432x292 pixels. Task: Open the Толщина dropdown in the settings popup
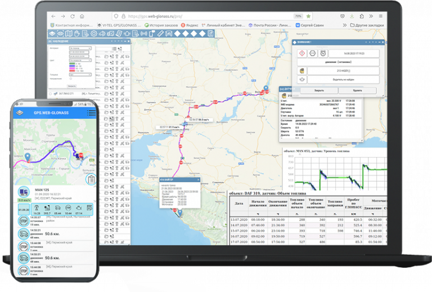click(80, 75)
